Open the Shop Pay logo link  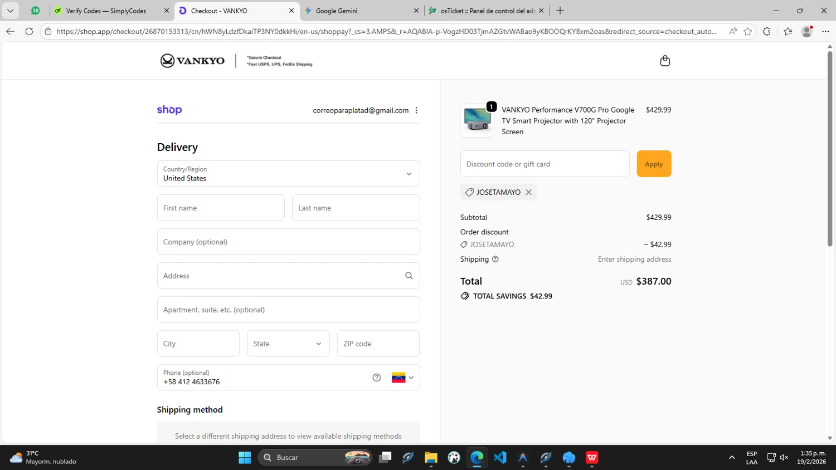169,110
